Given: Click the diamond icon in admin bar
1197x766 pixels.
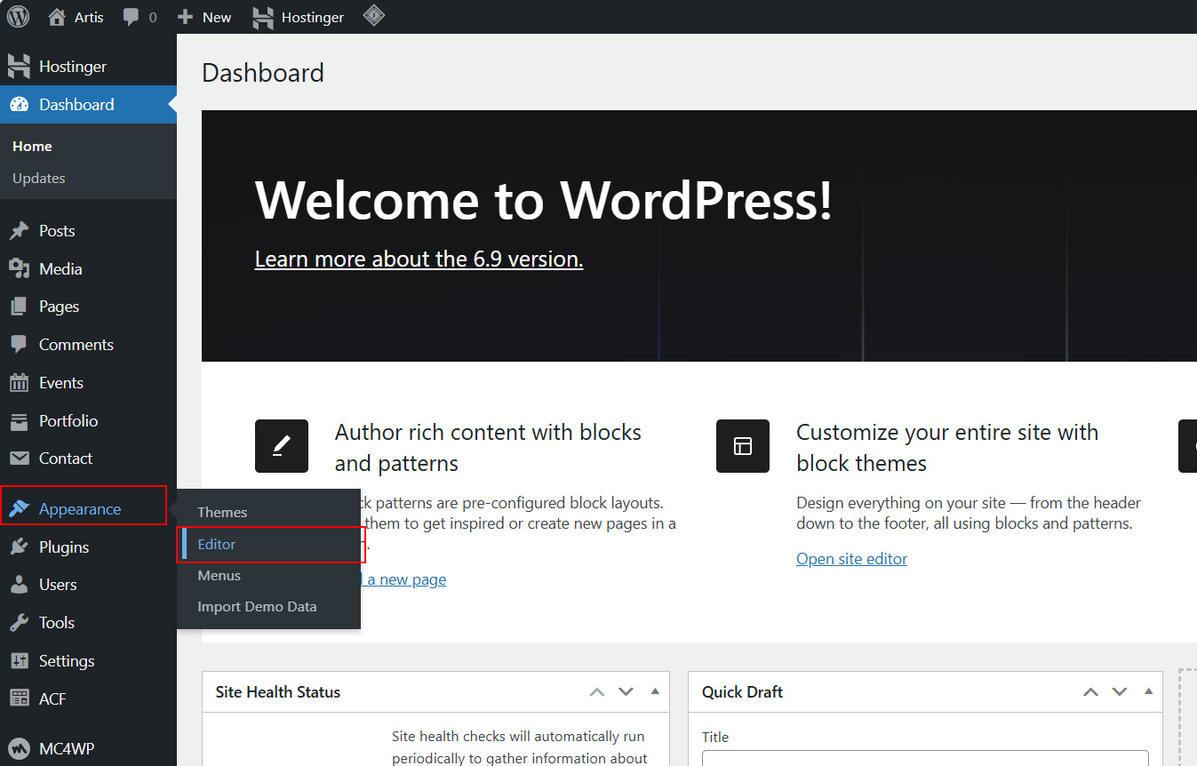Looking at the screenshot, I should pyautogui.click(x=374, y=16).
